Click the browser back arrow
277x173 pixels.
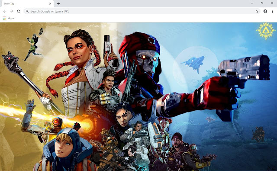[x=5, y=11]
